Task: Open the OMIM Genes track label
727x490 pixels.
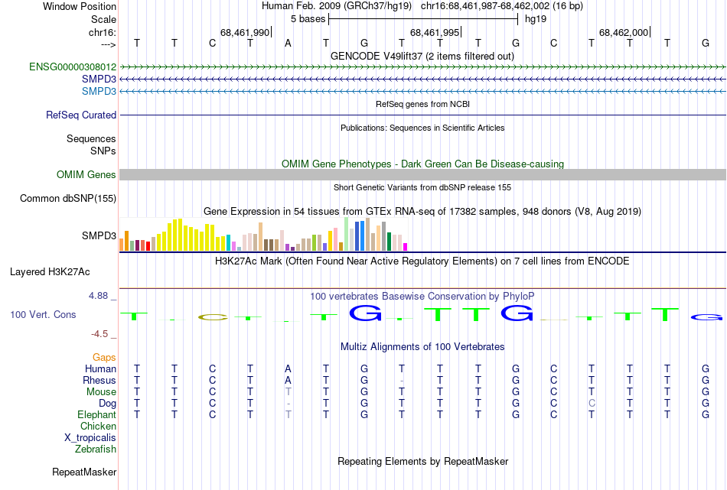Action: pos(86,174)
